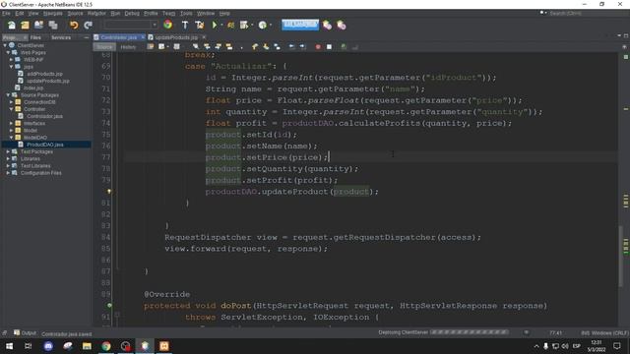
Task: Click the Clean and Build icon
Action: 200,25
